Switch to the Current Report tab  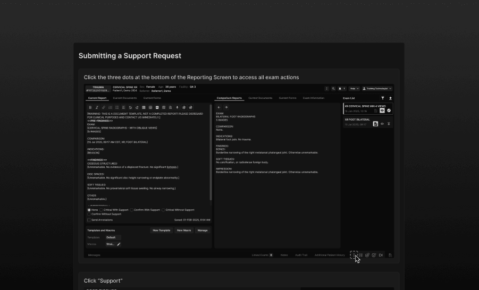pos(97,98)
